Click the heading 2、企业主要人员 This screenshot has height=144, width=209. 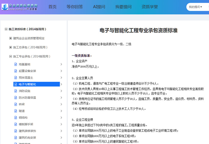pyautogui.click(x=82, y=78)
